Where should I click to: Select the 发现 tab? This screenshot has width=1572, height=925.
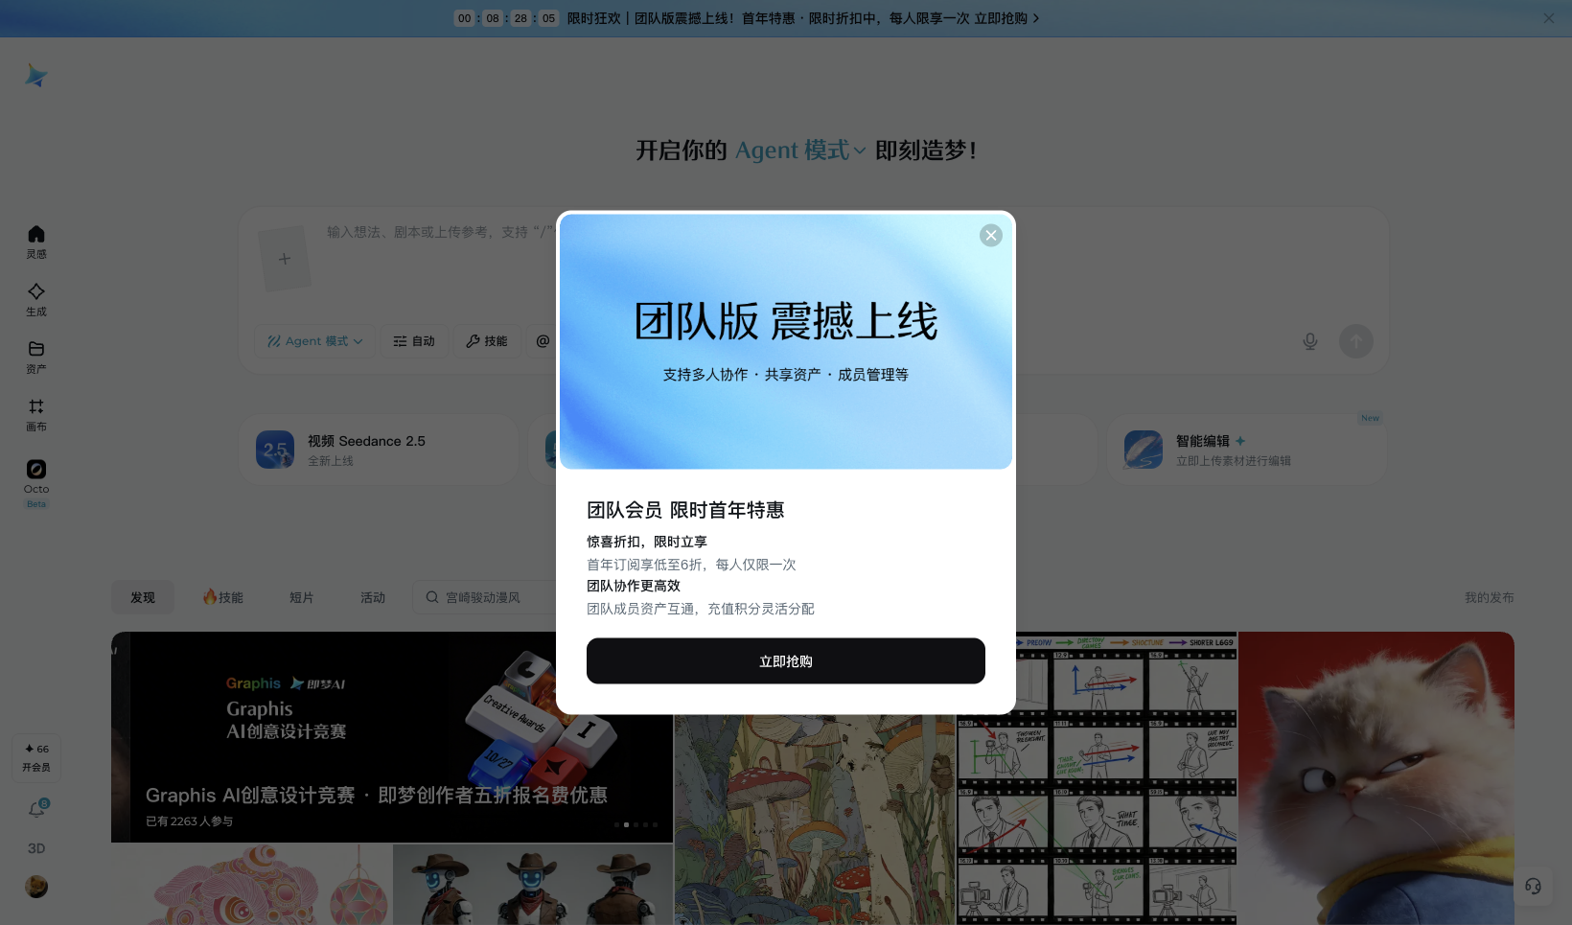click(143, 597)
